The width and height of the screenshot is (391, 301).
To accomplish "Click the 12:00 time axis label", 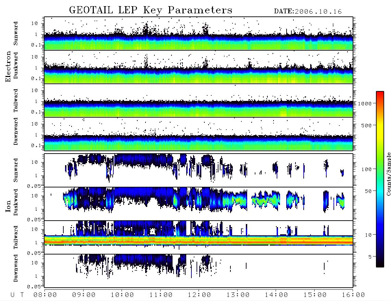I will [x=199, y=295].
